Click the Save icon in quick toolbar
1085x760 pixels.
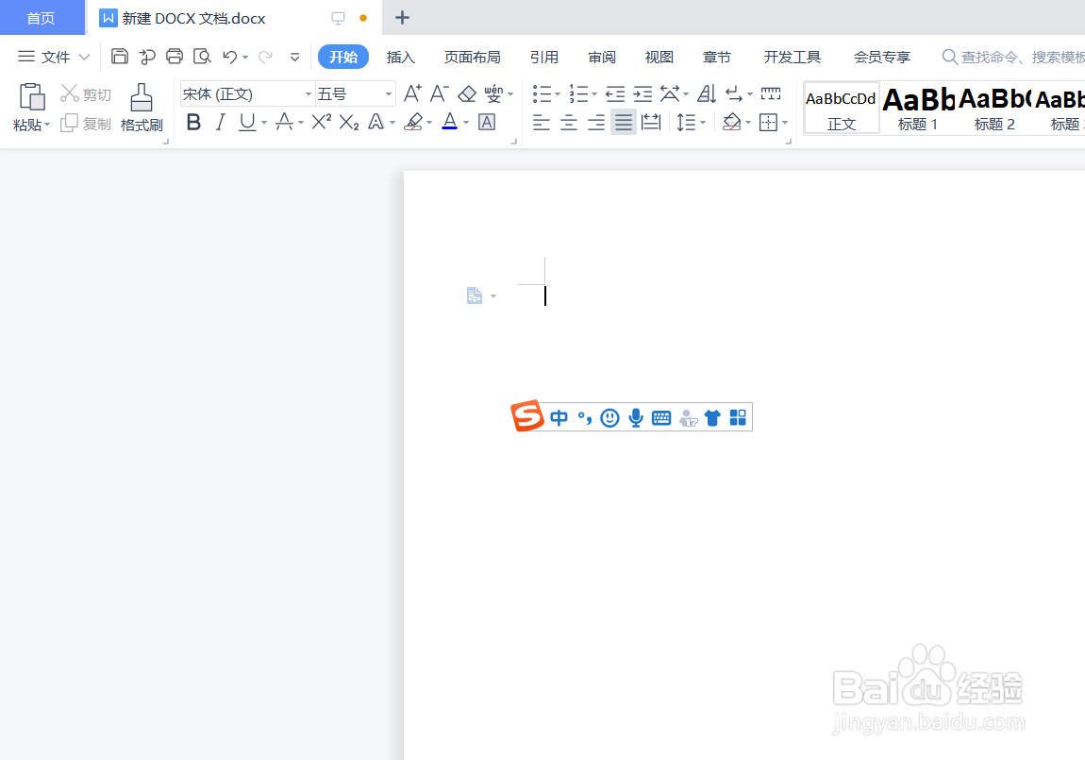(x=120, y=56)
